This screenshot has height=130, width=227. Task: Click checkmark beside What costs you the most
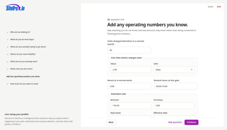(x=8, y=69)
